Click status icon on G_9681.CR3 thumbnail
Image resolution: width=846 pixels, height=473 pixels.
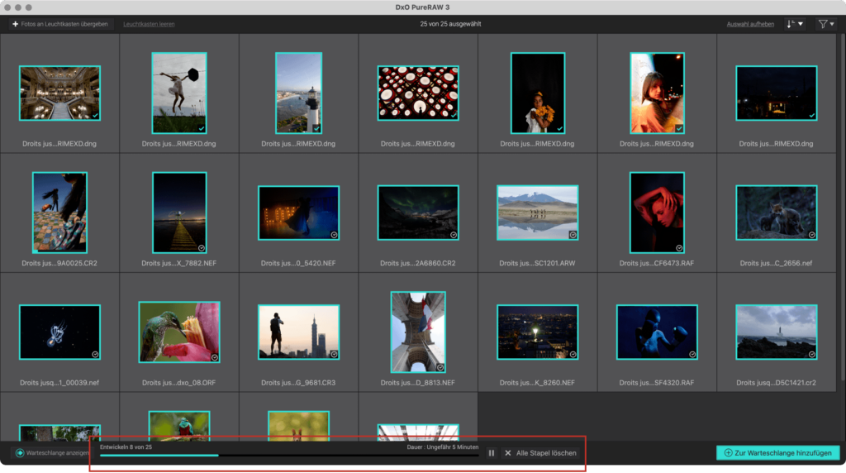(x=334, y=355)
